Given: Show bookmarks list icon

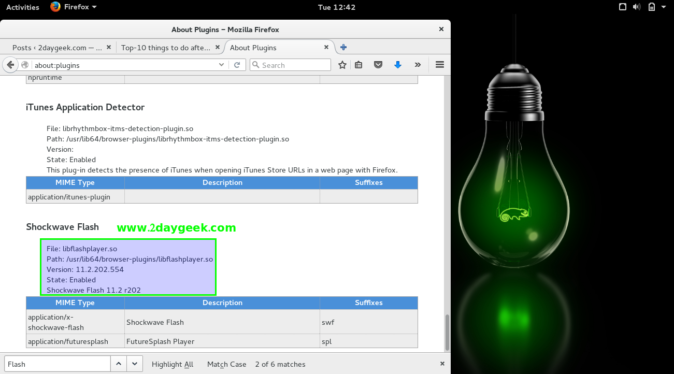Looking at the screenshot, I should 358,65.
